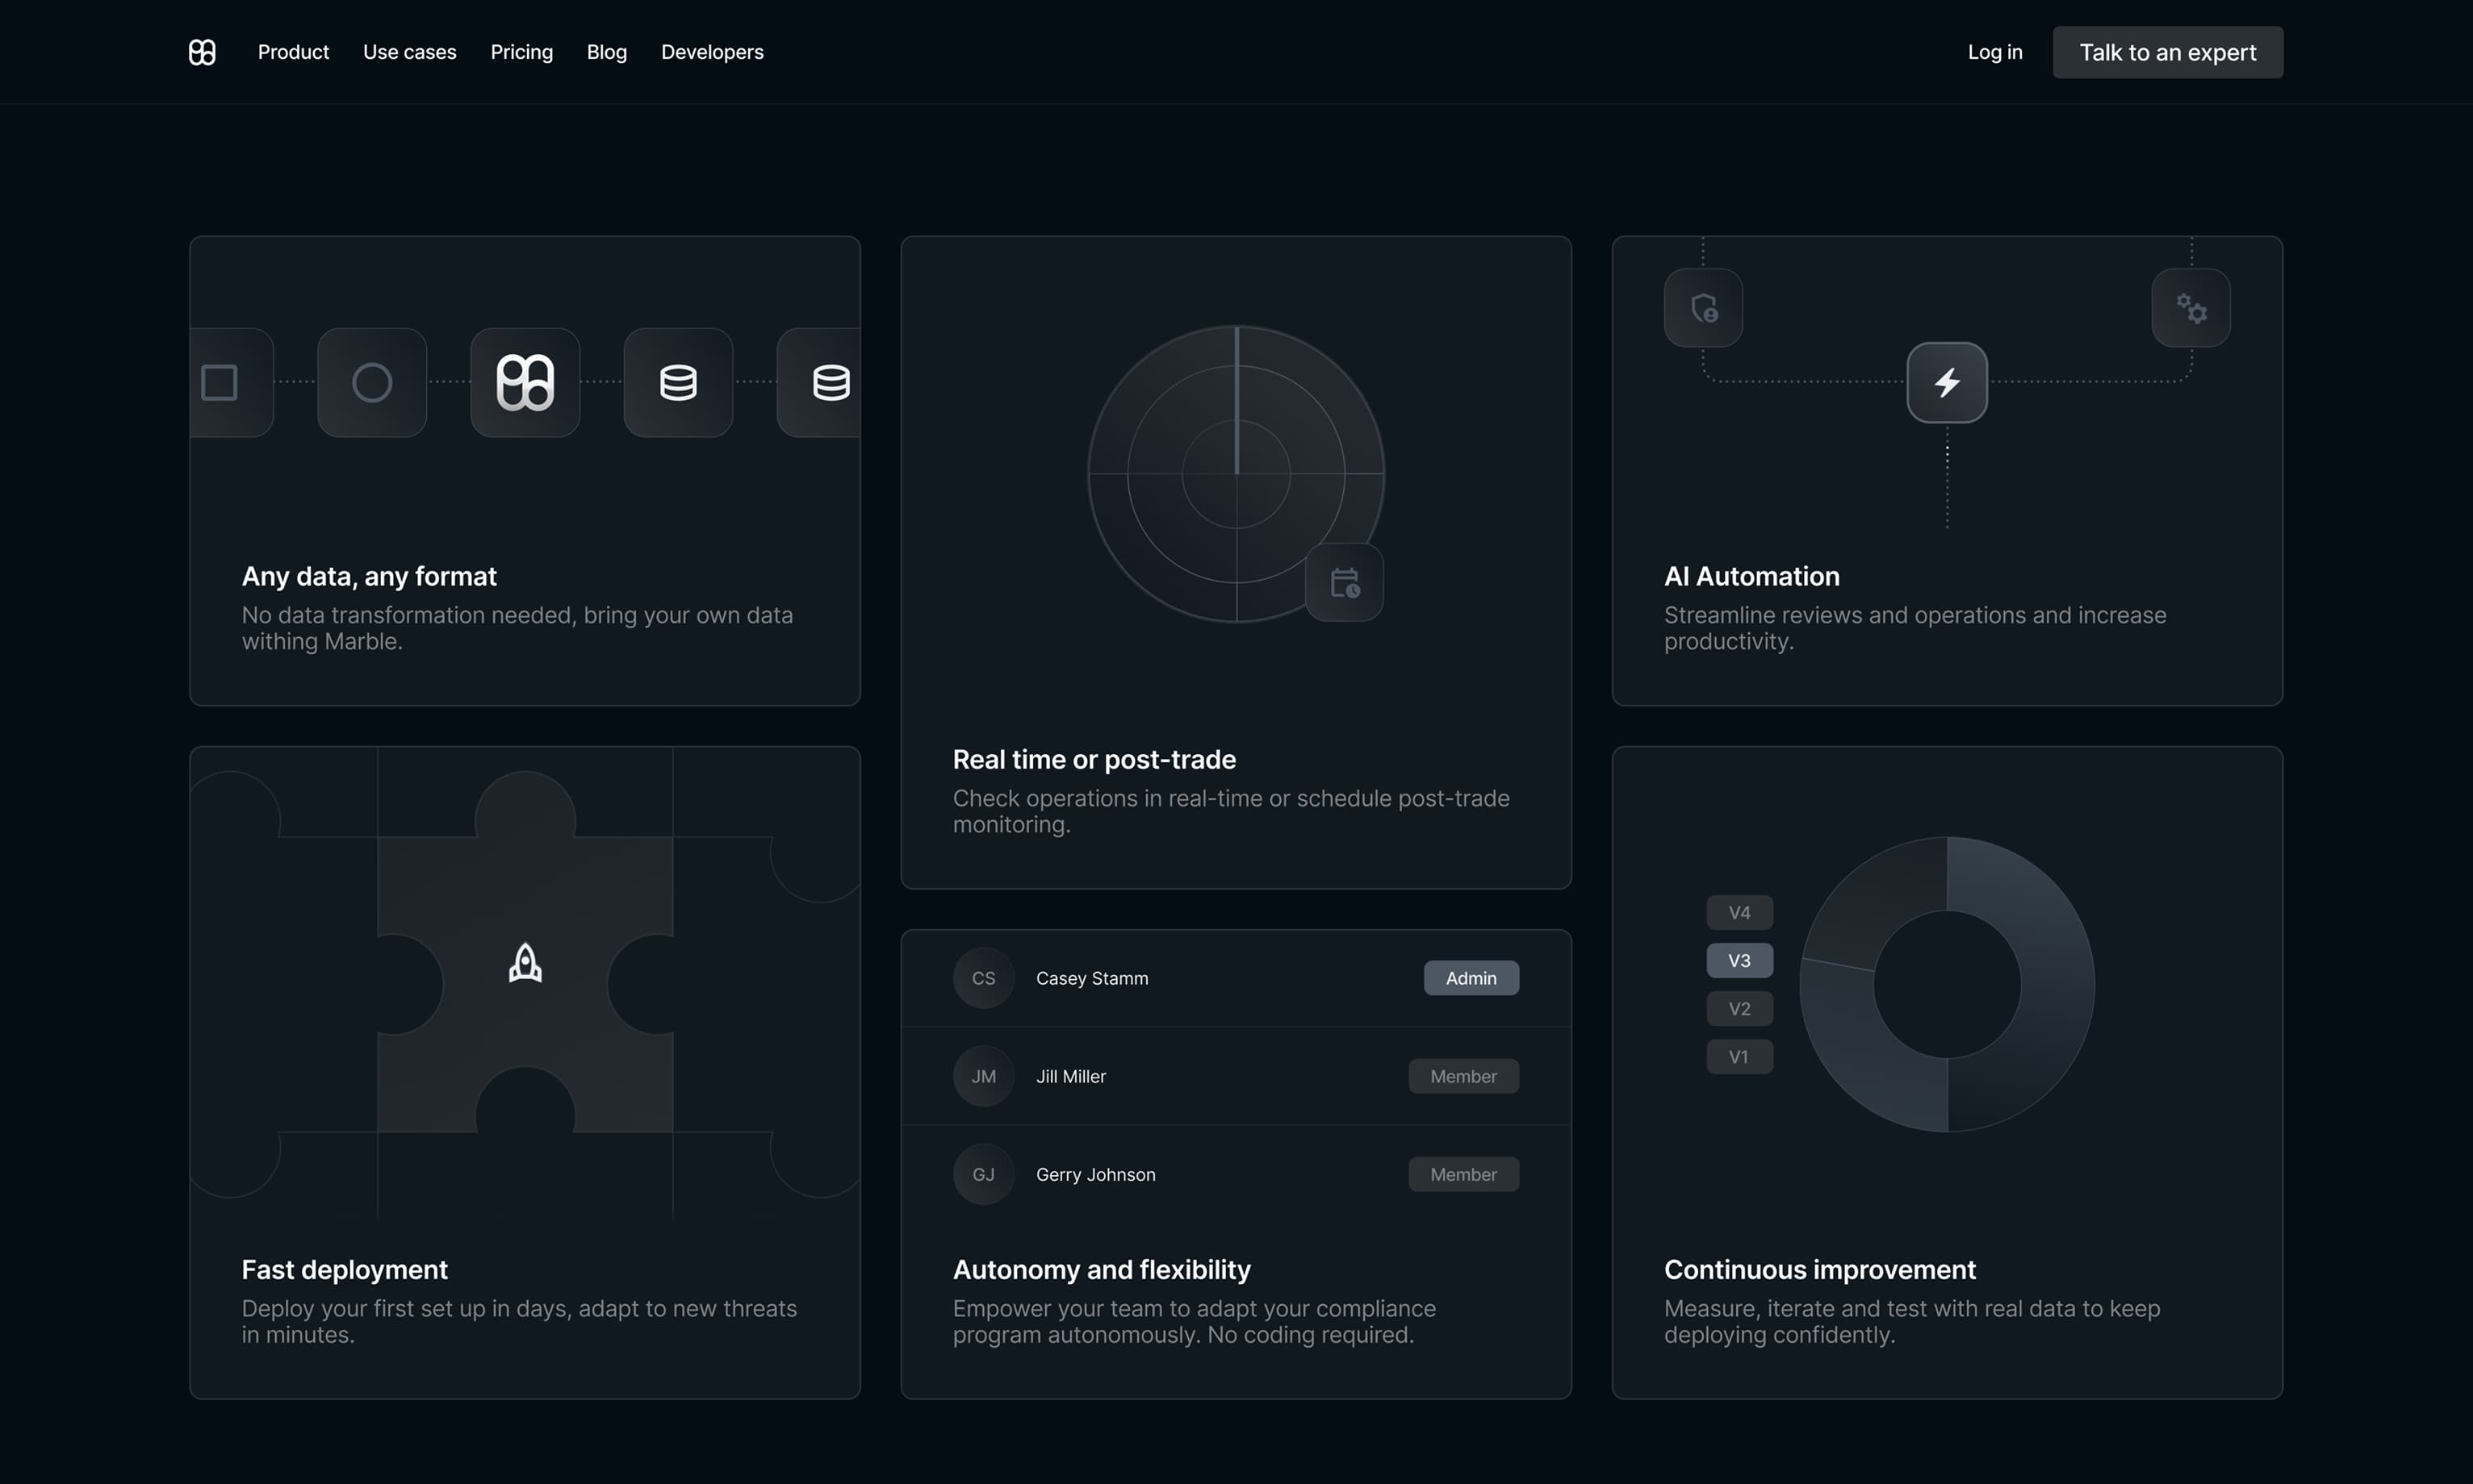The height and width of the screenshot is (1484, 2473).
Task: Open the Product menu
Action: (x=293, y=52)
